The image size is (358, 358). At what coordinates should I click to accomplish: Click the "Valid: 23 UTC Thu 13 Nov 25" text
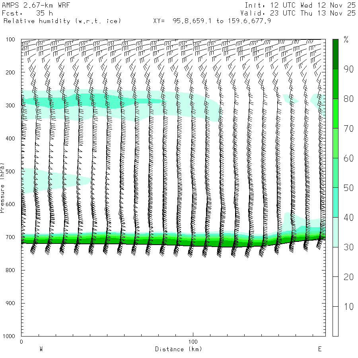point(298,13)
